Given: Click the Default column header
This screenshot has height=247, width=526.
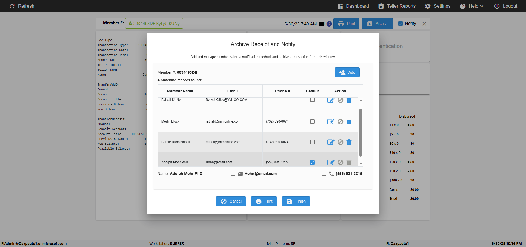Looking at the screenshot, I should tap(312, 91).
